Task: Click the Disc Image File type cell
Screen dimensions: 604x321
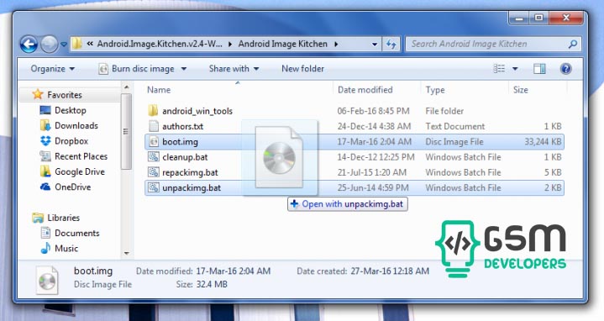Action: [x=454, y=142]
